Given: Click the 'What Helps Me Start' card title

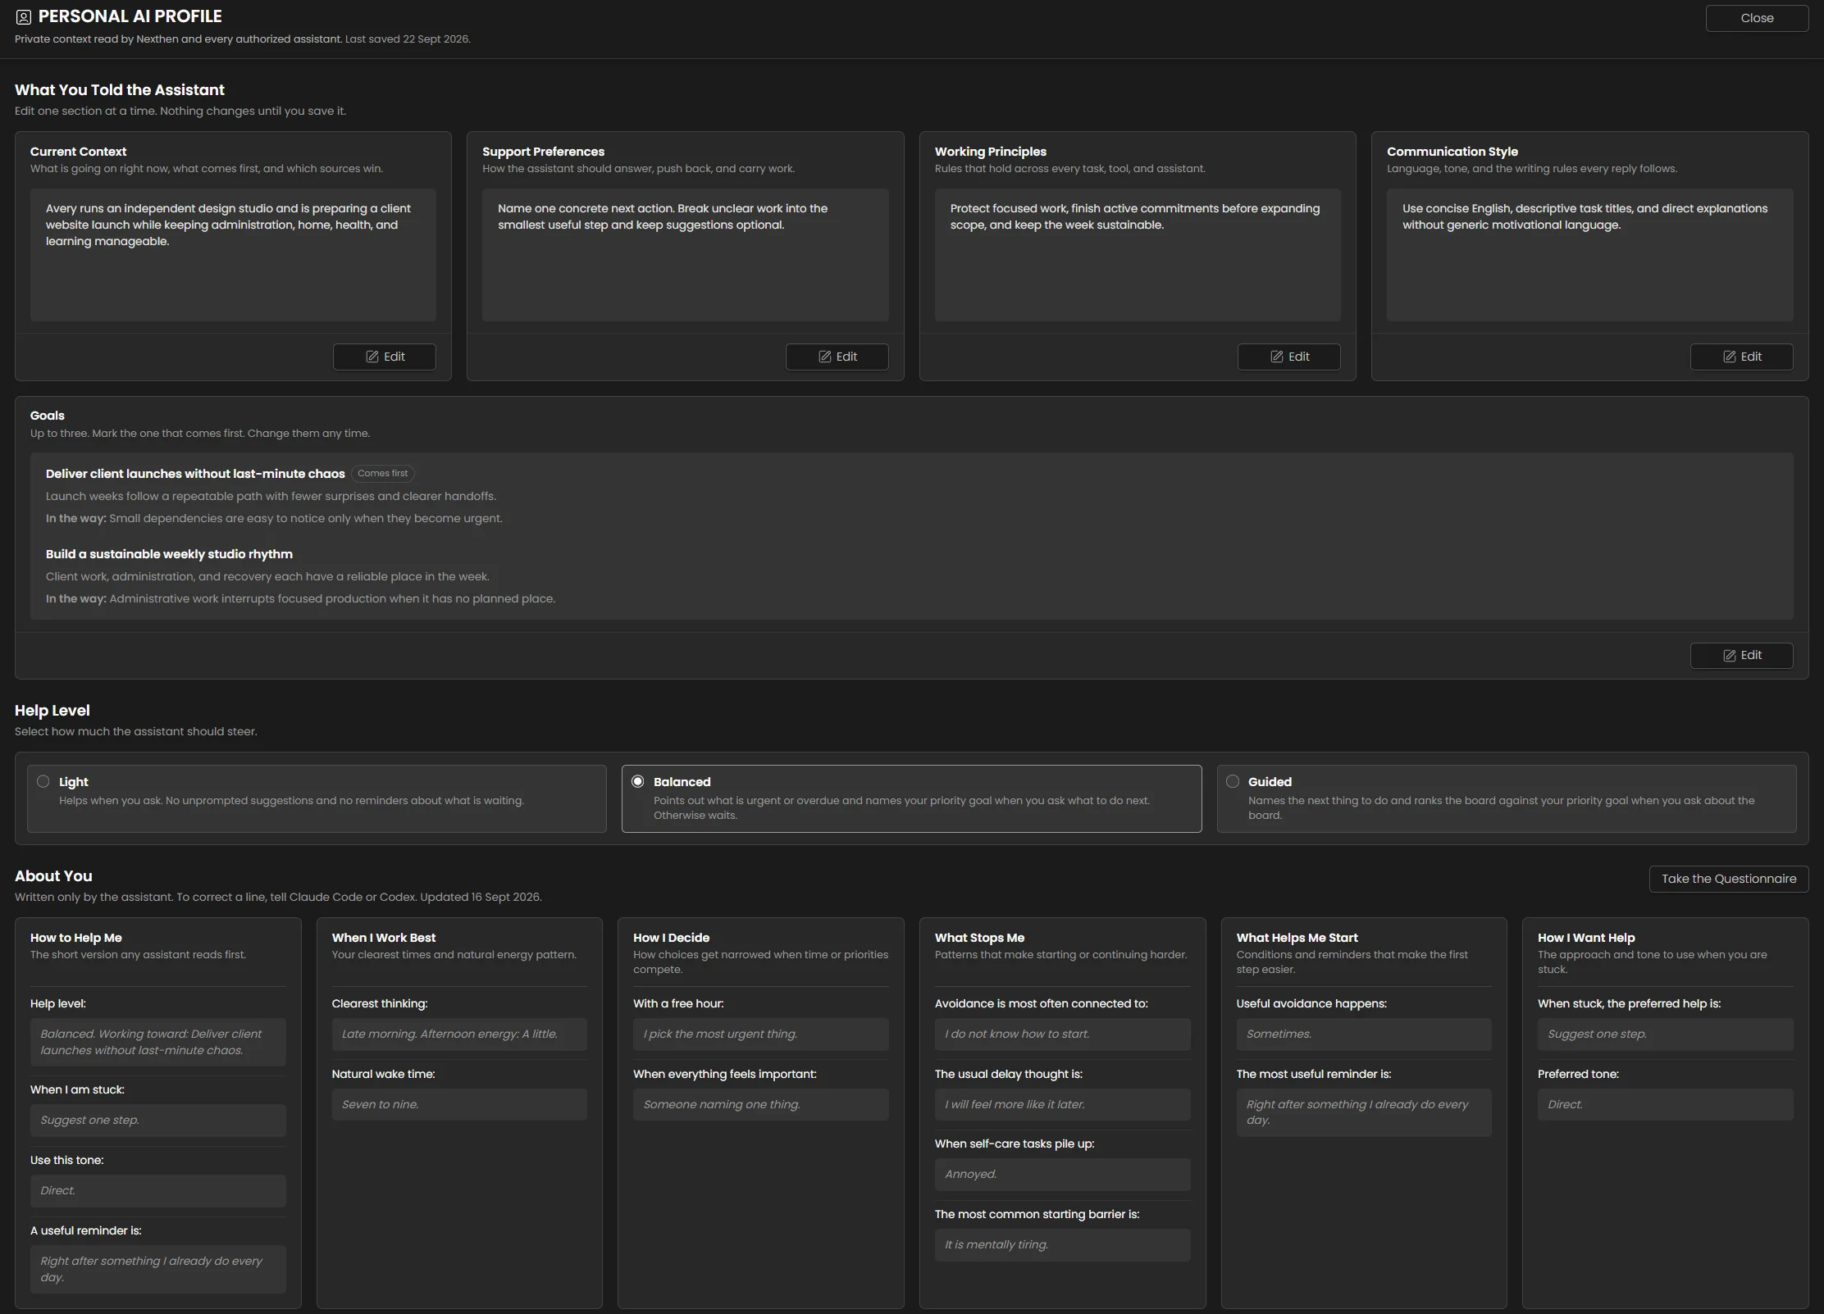Looking at the screenshot, I should (x=1297, y=938).
